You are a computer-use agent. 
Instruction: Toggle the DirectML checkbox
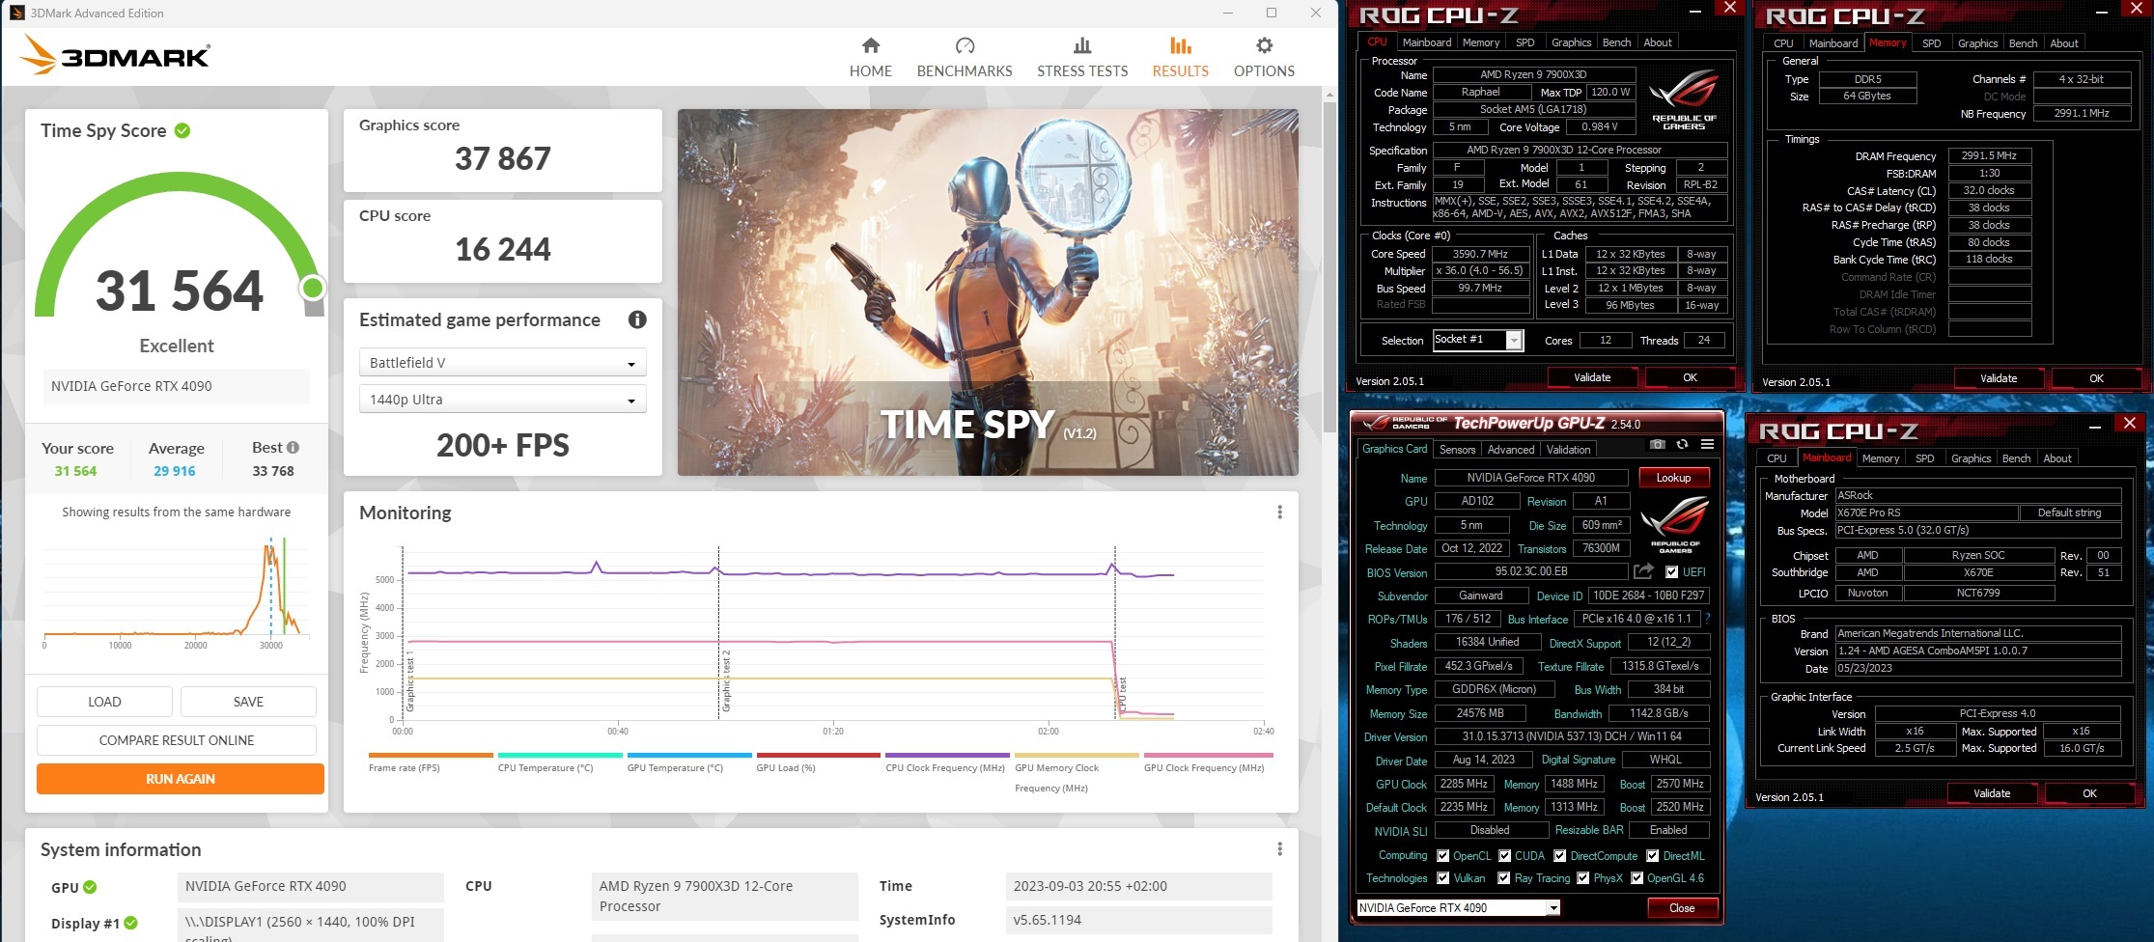tap(1652, 856)
